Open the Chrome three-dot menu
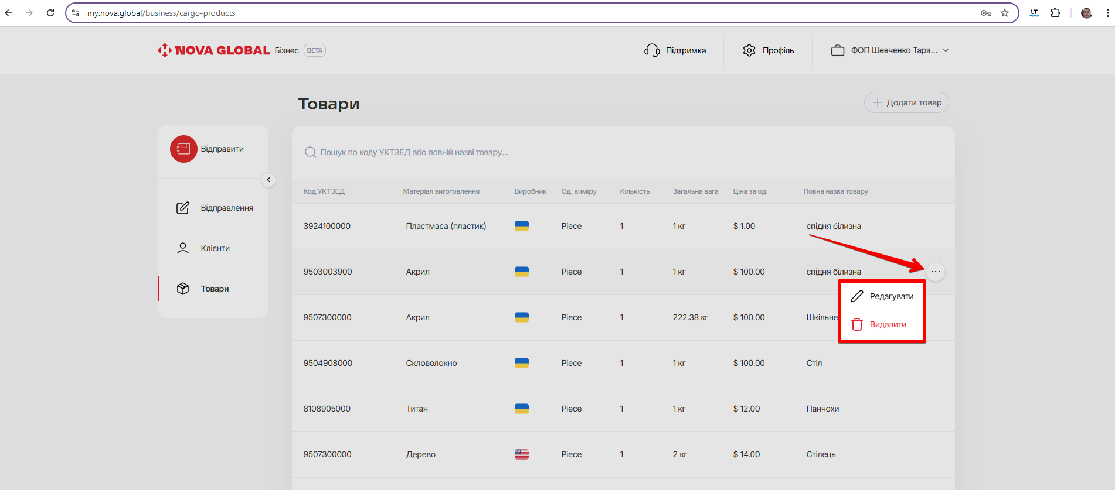This screenshot has width=1115, height=490. point(1107,13)
